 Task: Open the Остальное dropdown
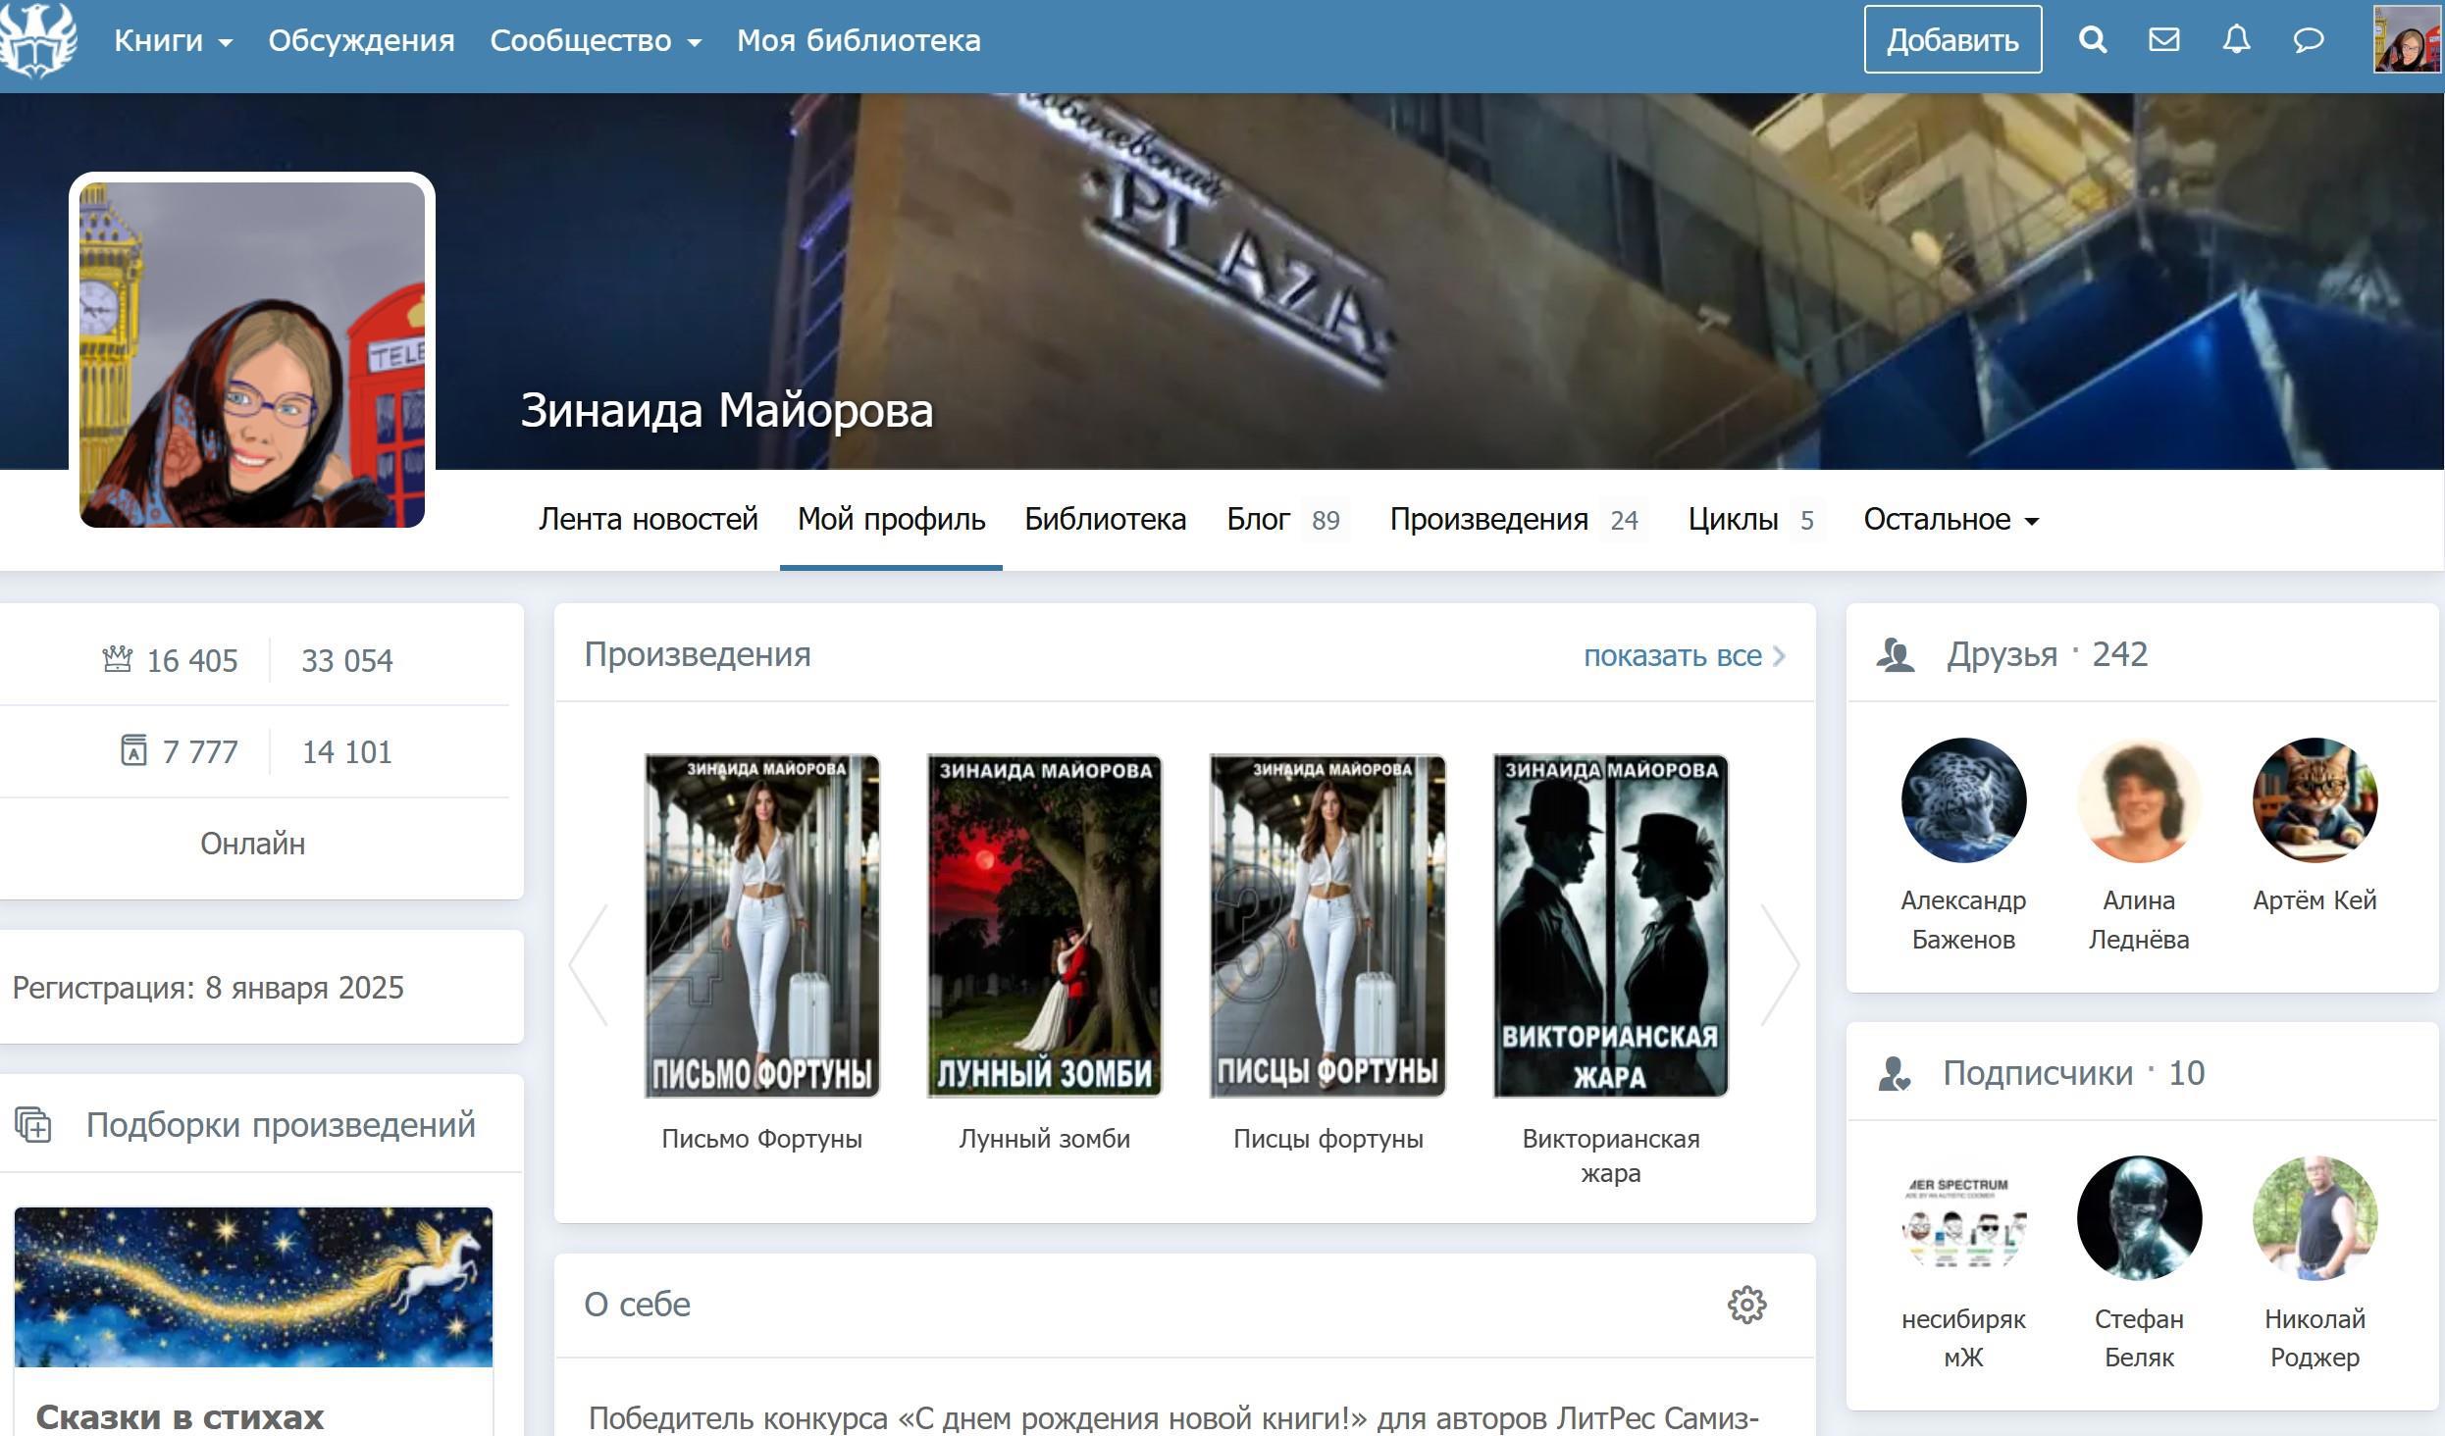pyautogui.click(x=1951, y=520)
